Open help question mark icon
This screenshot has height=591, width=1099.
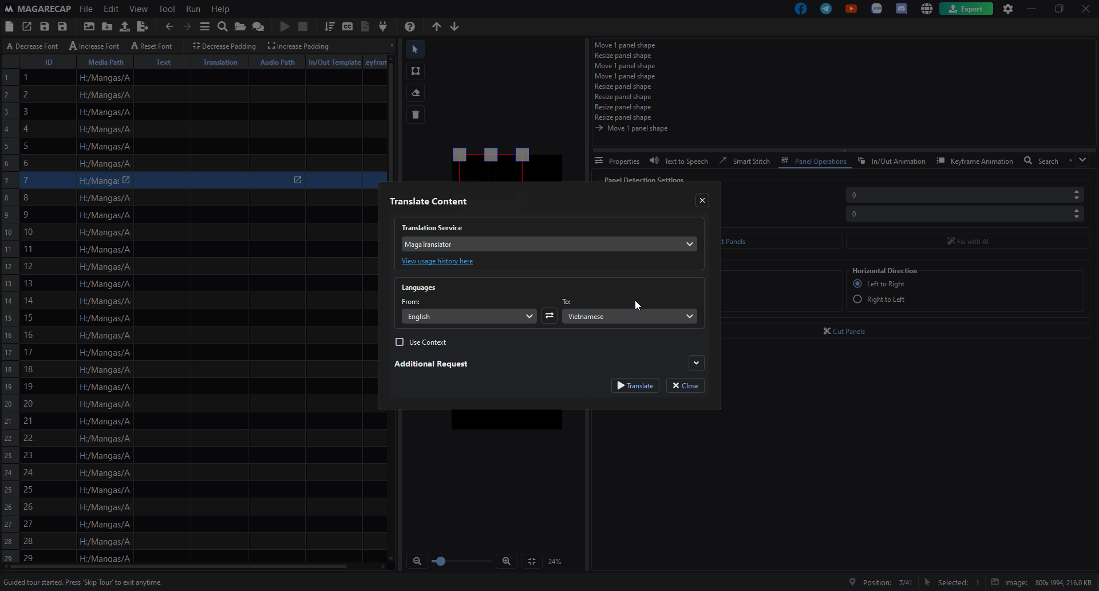point(410,26)
